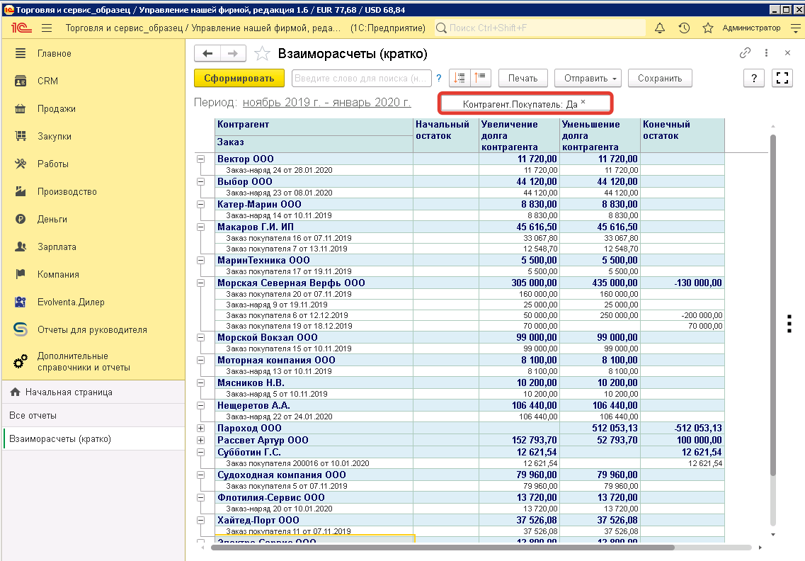The image size is (805, 561).
Task: Click three-dot handle at right edge
Action: [789, 324]
